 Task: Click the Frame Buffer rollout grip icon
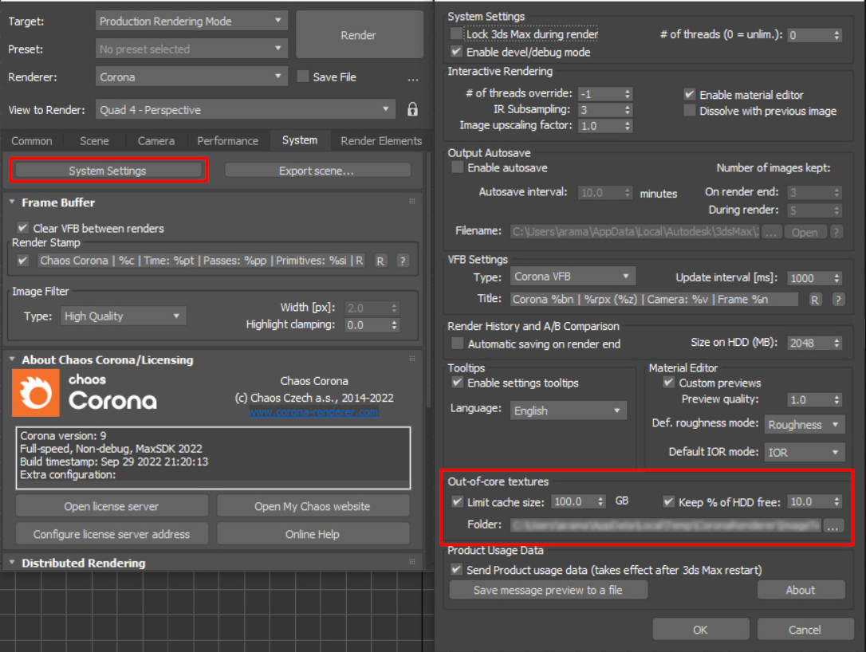tap(412, 202)
